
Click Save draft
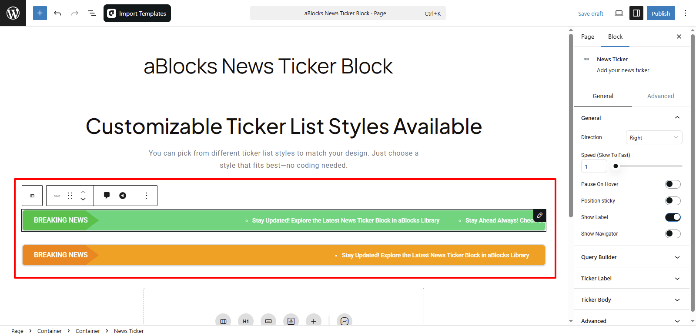[x=590, y=13]
